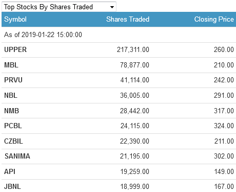Select the API stock symbol
The image size is (236, 192).
pos(10,171)
